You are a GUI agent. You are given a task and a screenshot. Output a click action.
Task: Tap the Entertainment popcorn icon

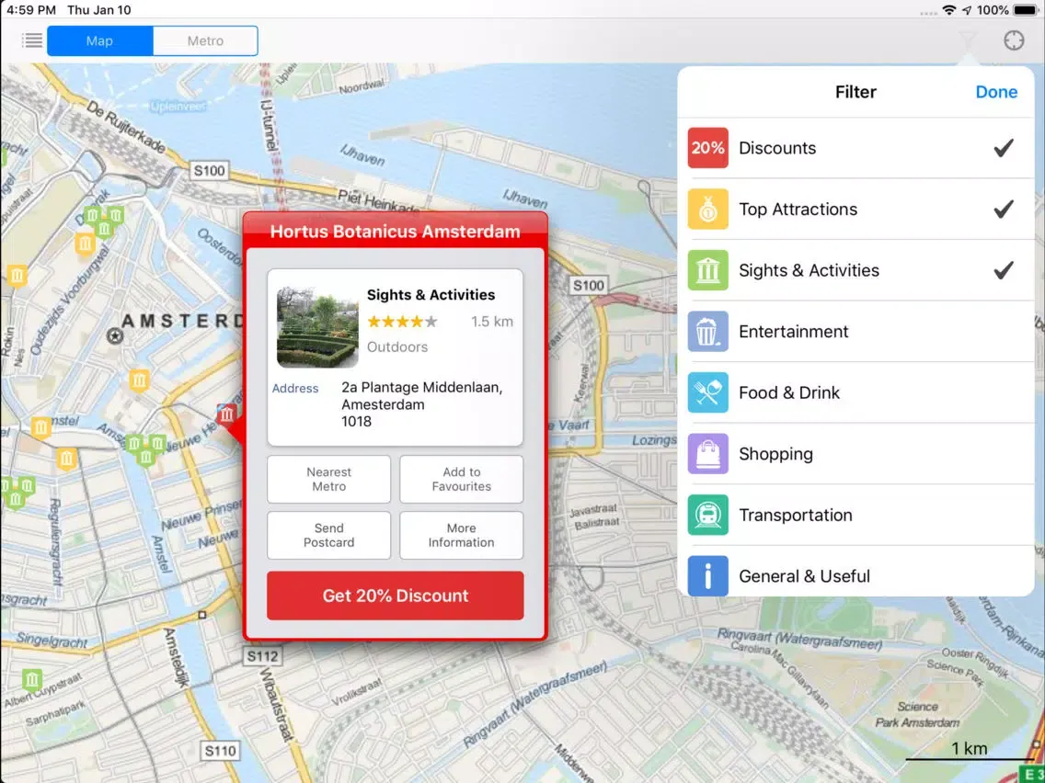(x=707, y=332)
